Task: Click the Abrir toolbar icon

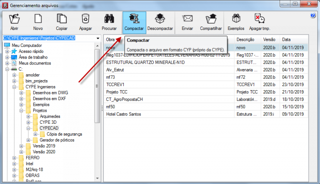Action: (14, 22)
